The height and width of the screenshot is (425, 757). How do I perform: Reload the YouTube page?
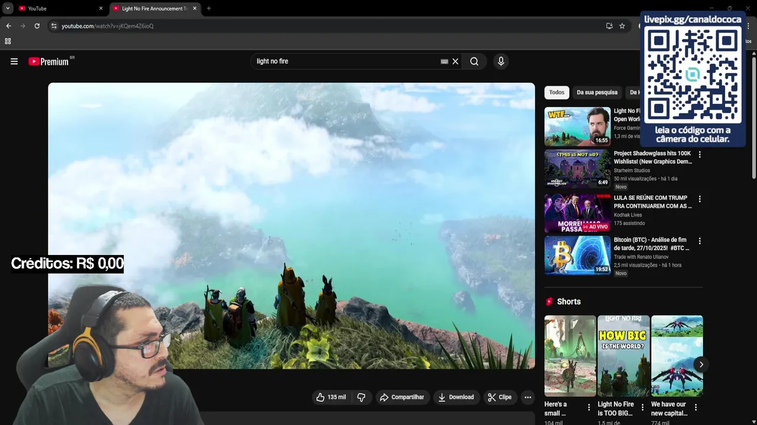[37, 26]
